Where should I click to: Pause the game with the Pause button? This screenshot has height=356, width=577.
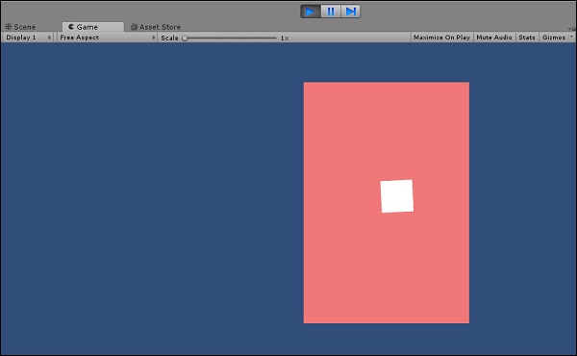[331, 12]
